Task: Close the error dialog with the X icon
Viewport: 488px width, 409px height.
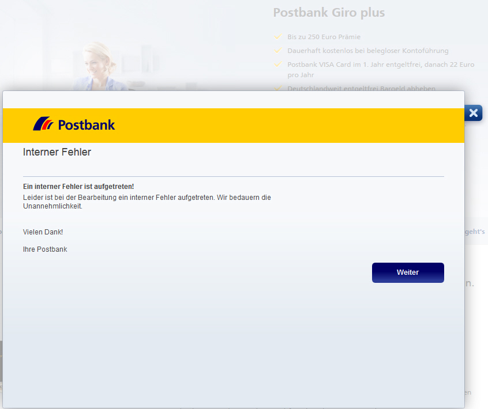Action: click(474, 113)
